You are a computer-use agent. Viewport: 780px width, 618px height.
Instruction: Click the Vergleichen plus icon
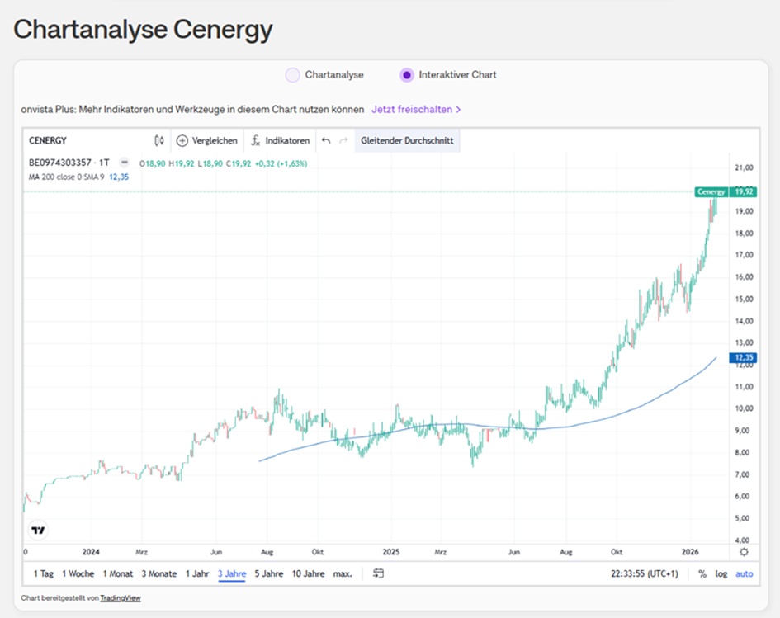pyautogui.click(x=182, y=141)
